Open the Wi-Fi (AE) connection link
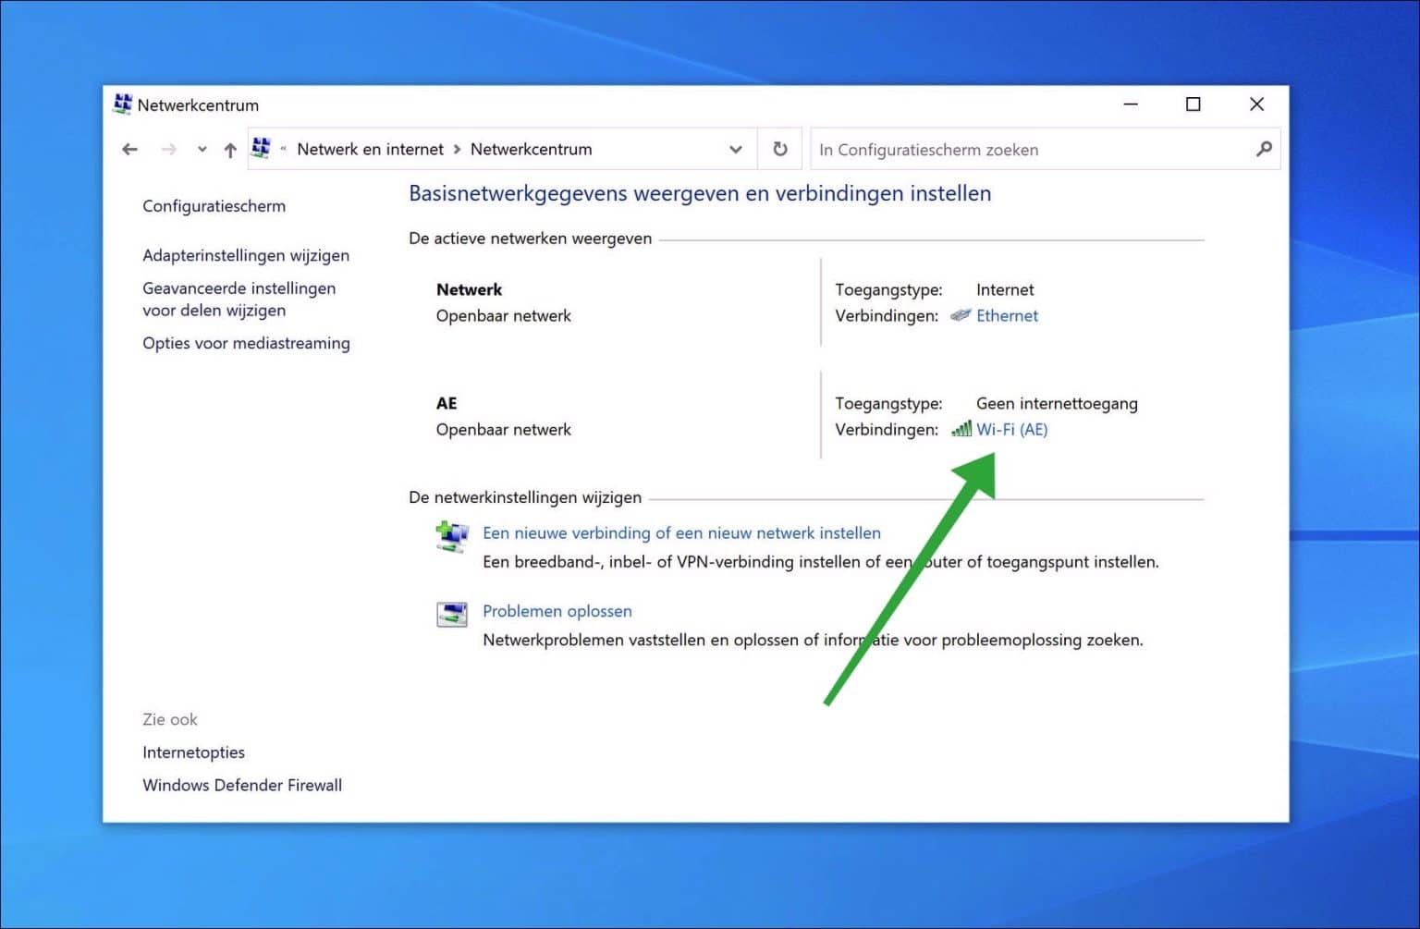Viewport: 1420px width, 929px height. pyautogui.click(x=1011, y=430)
